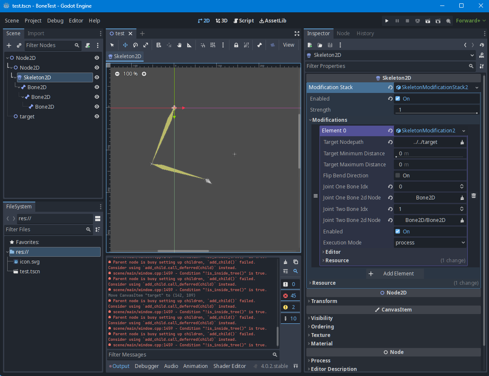Image resolution: width=489 pixels, height=376 pixels.
Task: Adjust the Strength slider field
Action: tap(437, 110)
